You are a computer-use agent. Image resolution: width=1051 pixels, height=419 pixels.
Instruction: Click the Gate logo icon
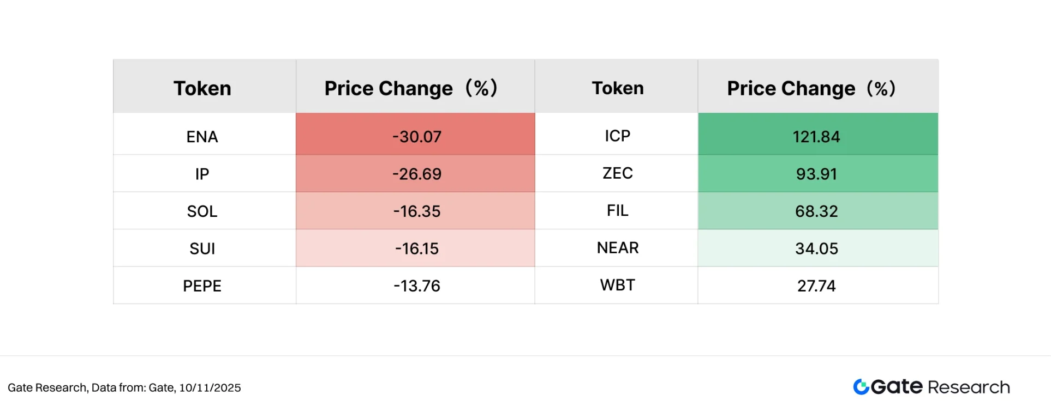coord(861,387)
